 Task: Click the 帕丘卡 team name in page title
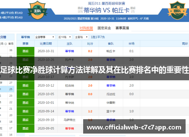click(x=121, y=10)
